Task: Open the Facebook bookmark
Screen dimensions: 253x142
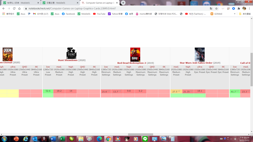Action: tap(69, 14)
